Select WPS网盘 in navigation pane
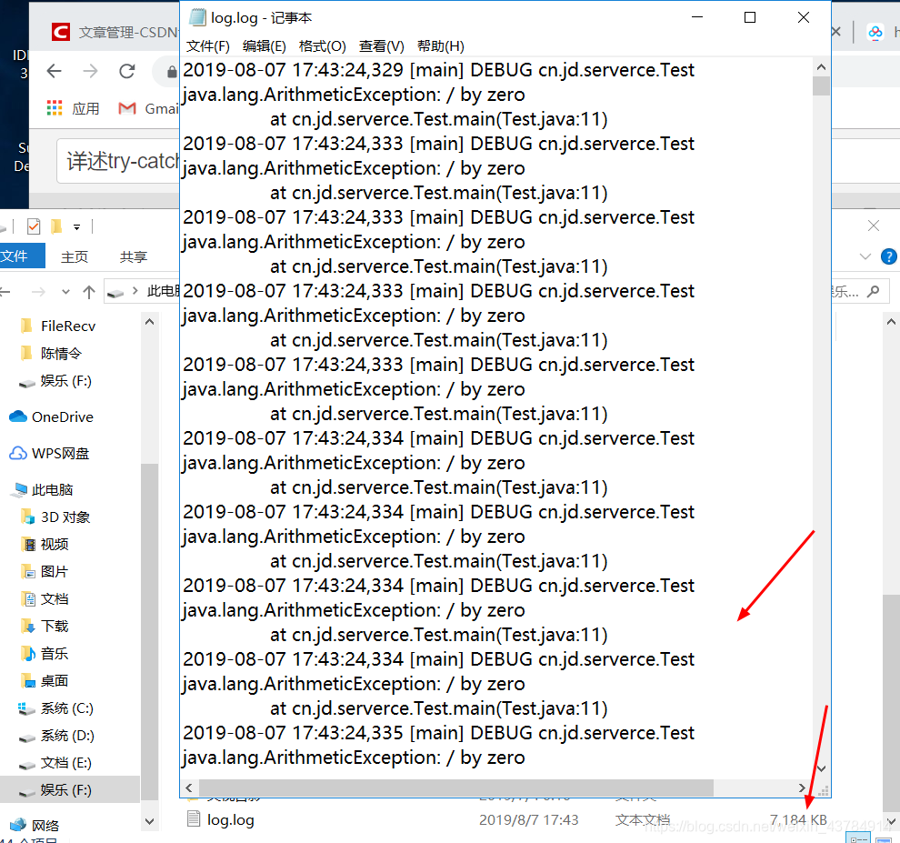The width and height of the screenshot is (900, 843). point(49,453)
